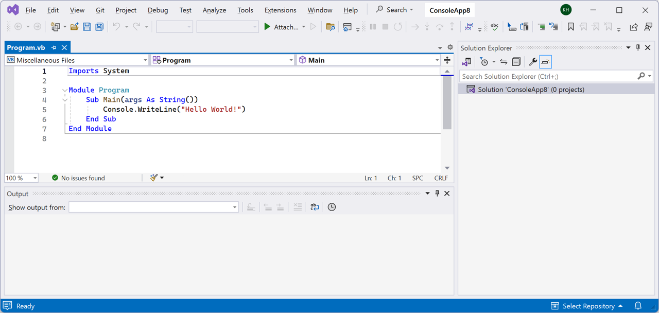
Task: Open the View menu
Action: click(77, 10)
